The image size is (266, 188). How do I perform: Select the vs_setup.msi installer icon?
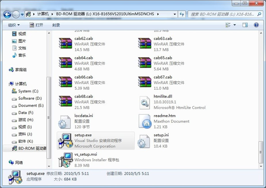pyautogui.click(x=65, y=160)
